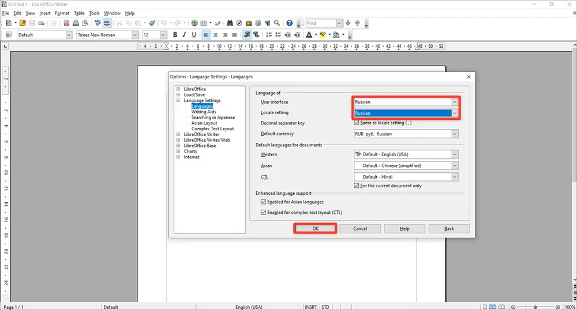This screenshot has height=310, width=577.
Task: Open LibreOffice Help question mark icon
Action: pos(290,23)
